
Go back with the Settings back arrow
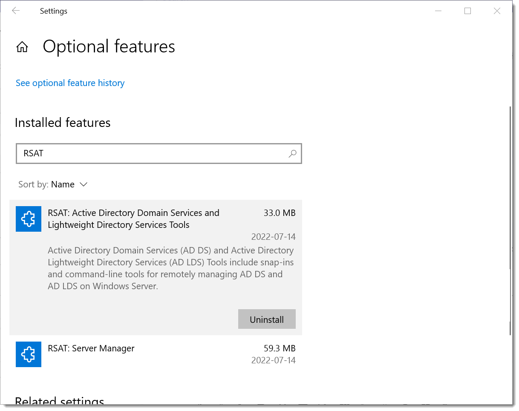tap(16, 11)
